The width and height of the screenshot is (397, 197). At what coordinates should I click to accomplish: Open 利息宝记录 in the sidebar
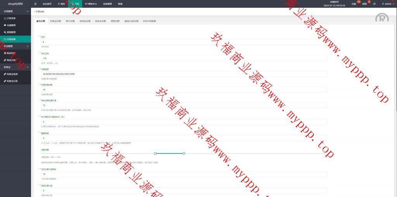pos(11,81)
